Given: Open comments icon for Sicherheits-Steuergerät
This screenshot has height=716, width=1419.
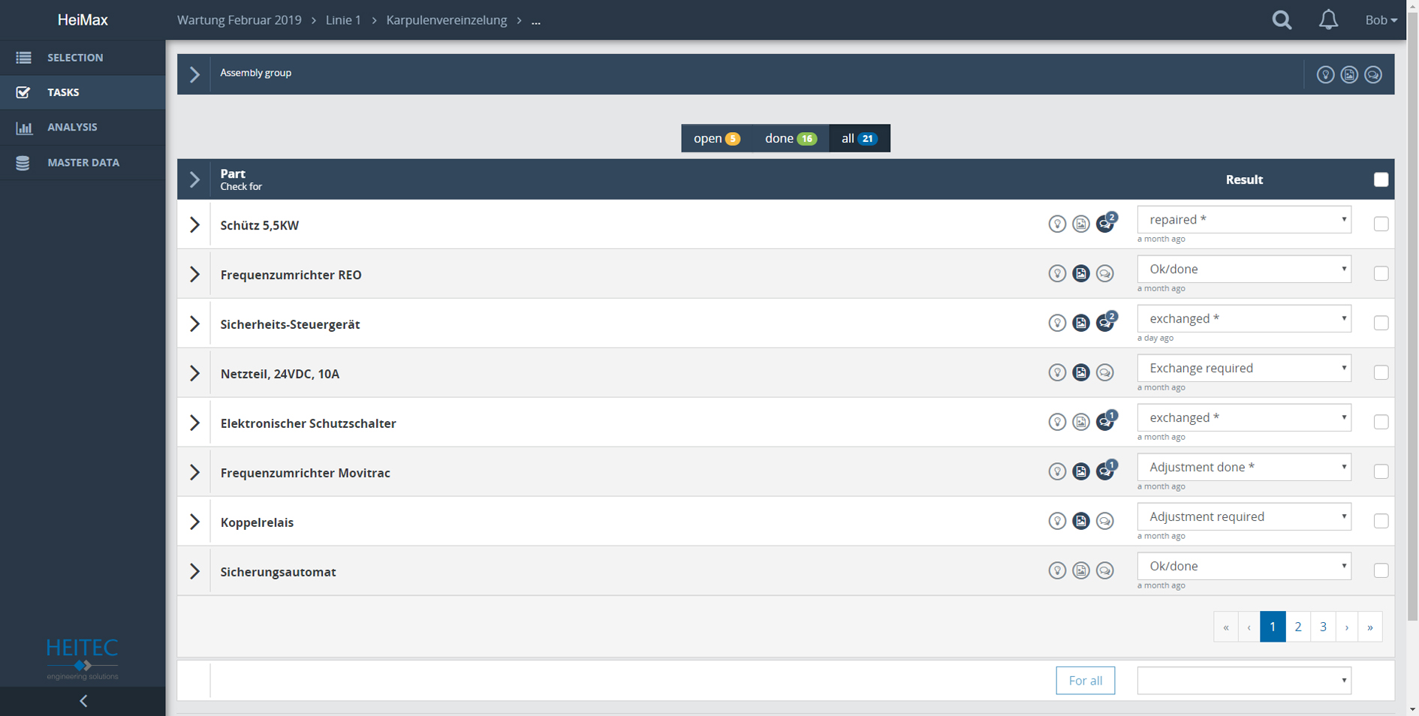Looking at the screenshot, I should [1104, 323].
